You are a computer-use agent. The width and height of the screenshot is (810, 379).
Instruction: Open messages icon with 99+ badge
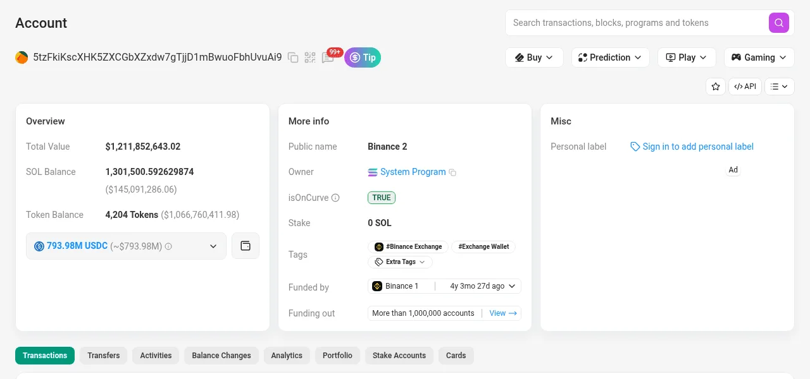point(328,57)
